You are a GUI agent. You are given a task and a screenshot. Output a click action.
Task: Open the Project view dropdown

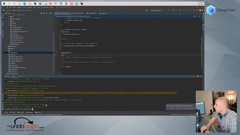pos(9,13)
